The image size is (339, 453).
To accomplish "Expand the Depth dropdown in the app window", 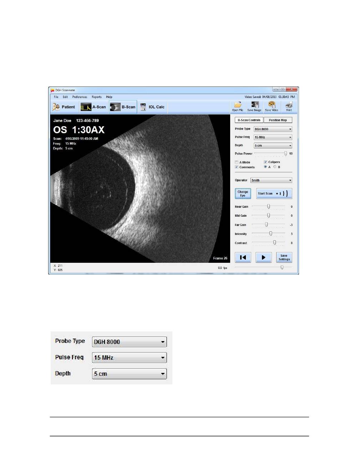I will click(x=273, y=146).
